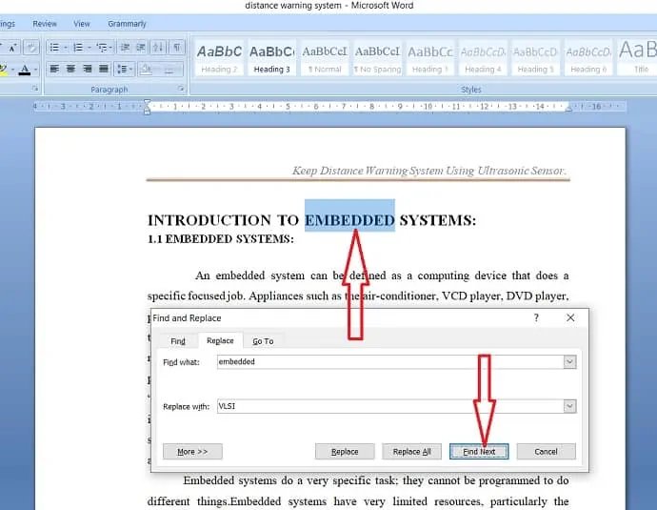Apply Heading 3 style
The image size is (657, 510).
click(271, 58)
